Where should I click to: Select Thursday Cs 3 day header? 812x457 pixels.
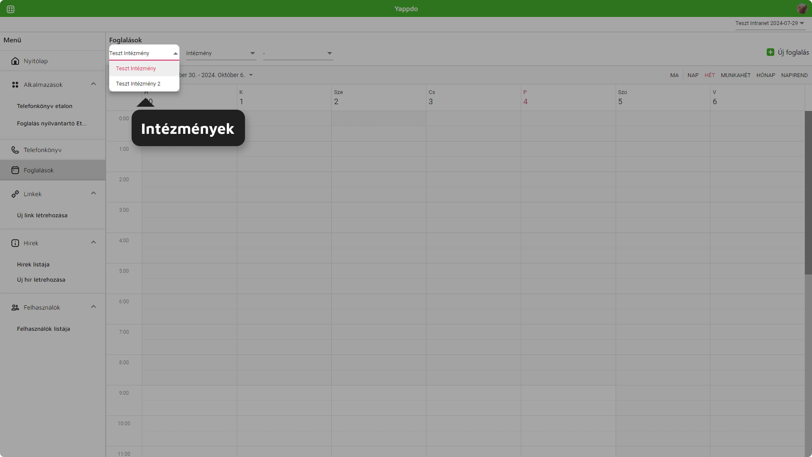pyautogui.click(x=473, y=98)
